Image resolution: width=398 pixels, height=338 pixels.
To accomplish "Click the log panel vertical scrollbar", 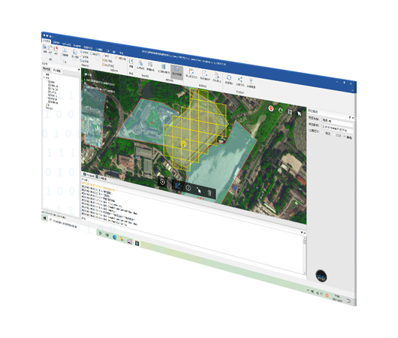I will pos(304,255).
